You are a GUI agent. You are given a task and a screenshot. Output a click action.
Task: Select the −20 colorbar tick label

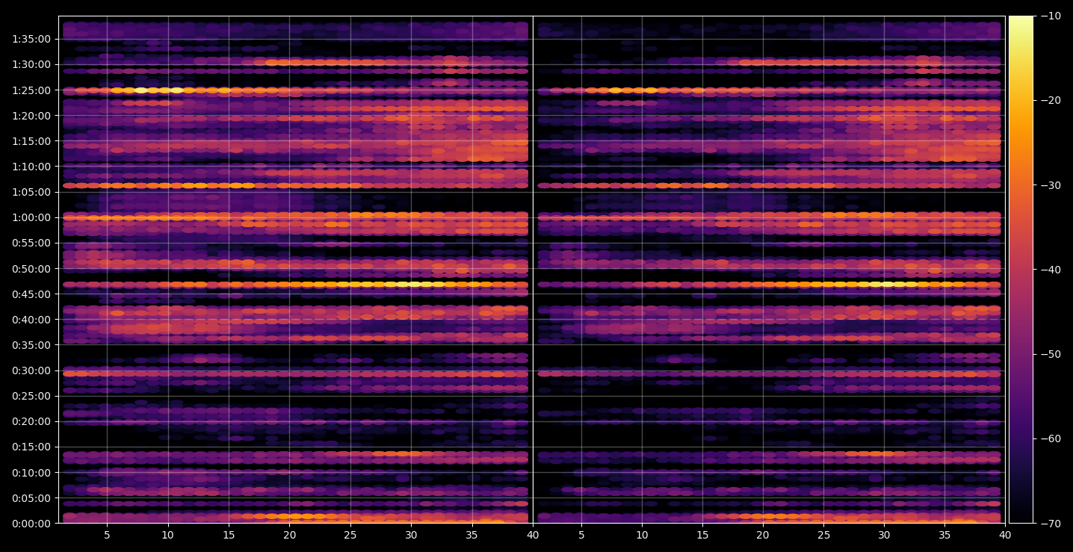tap(1050, 101)
